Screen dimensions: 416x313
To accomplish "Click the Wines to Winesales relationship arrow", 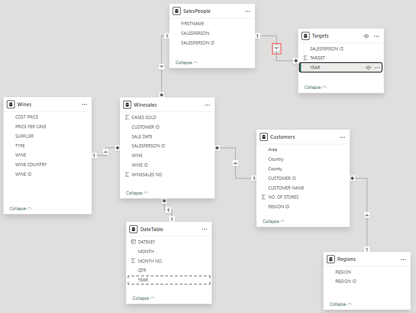I will tap(105, 151).
